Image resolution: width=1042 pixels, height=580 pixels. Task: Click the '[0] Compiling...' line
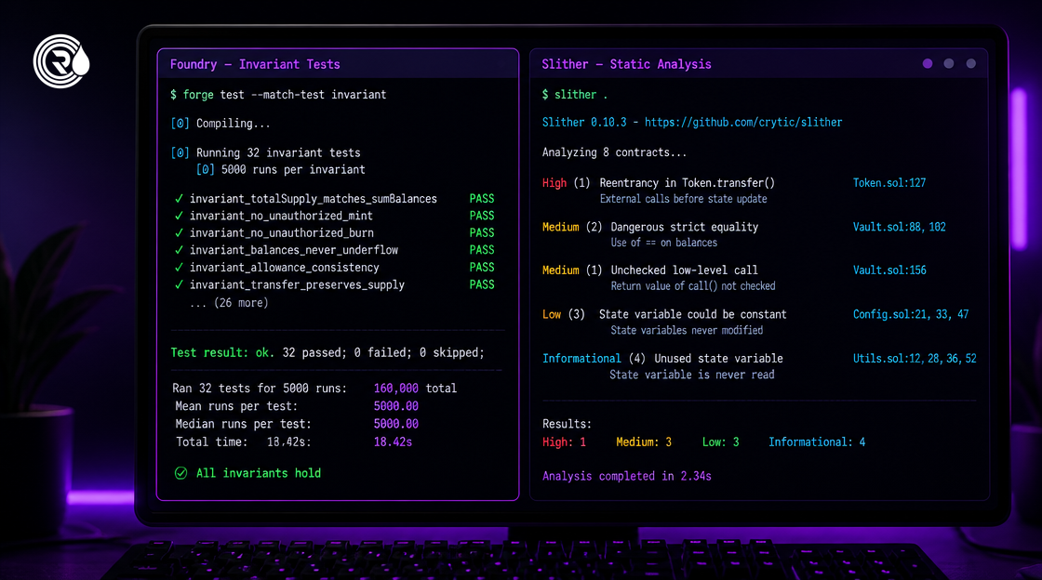[220, 124]
